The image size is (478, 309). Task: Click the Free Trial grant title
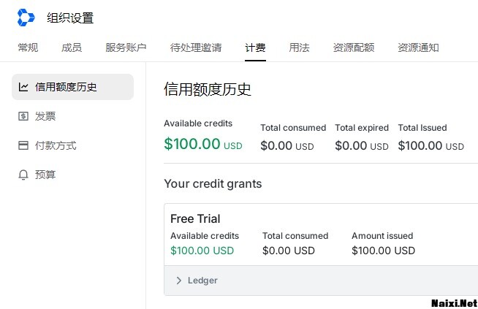click(x=195, y=218)
